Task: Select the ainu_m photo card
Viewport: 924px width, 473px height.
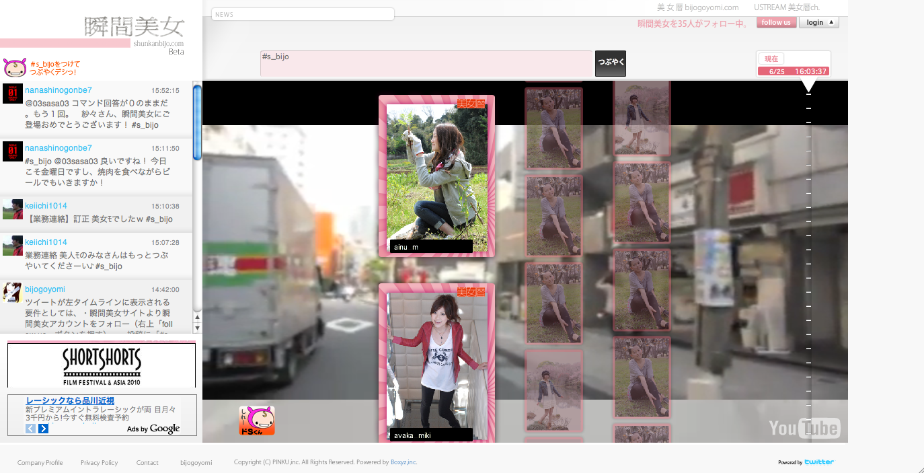Action: click(436, 176)
